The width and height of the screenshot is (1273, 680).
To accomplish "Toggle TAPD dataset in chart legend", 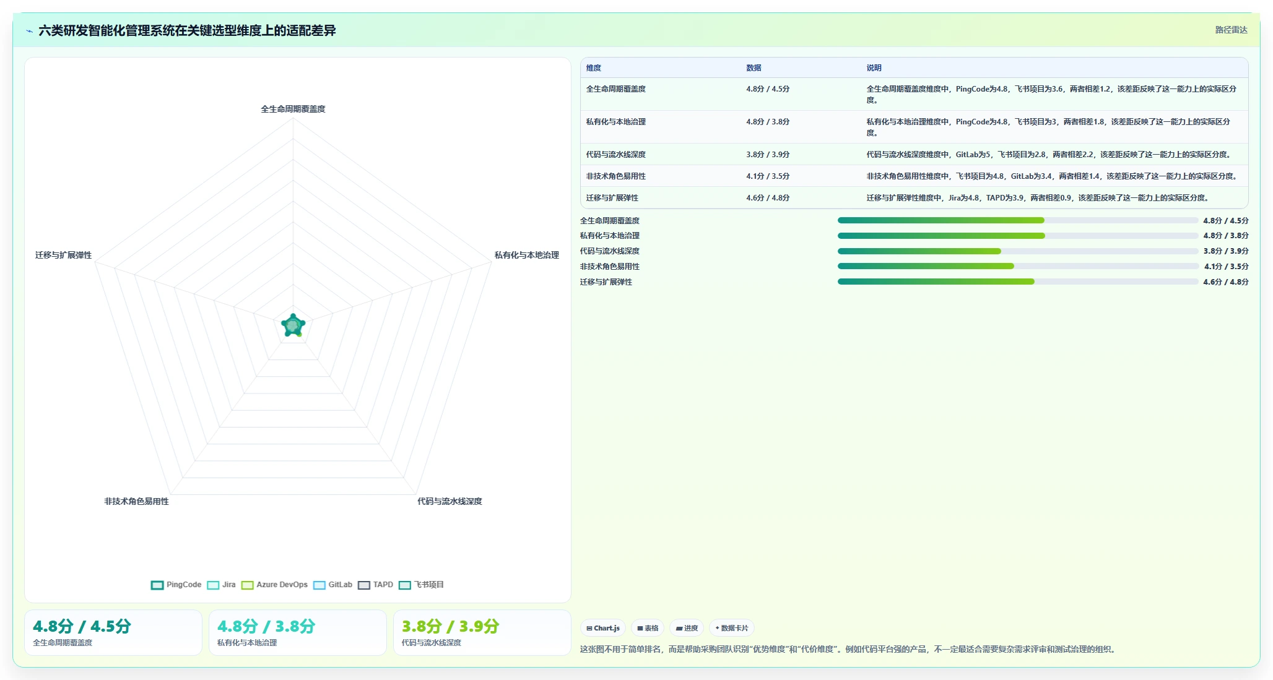I will pyautogui.click(x=376, y=585).
